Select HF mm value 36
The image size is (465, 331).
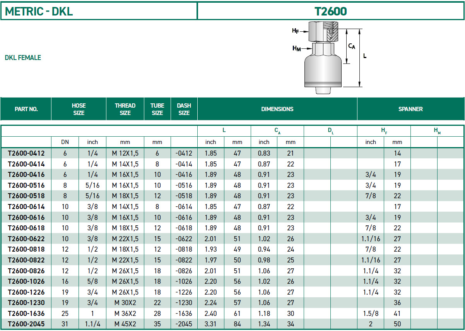tap(397, 303)
